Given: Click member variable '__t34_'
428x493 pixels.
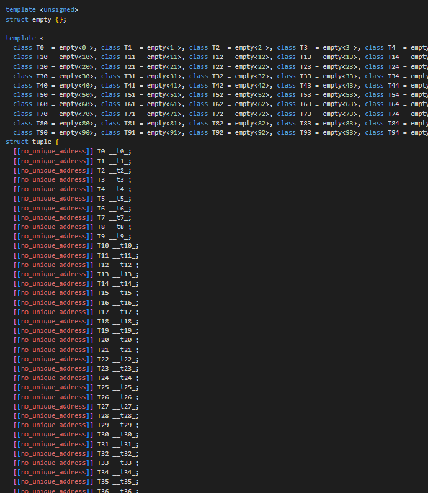Looking at the screenshot, I should 124,472.
